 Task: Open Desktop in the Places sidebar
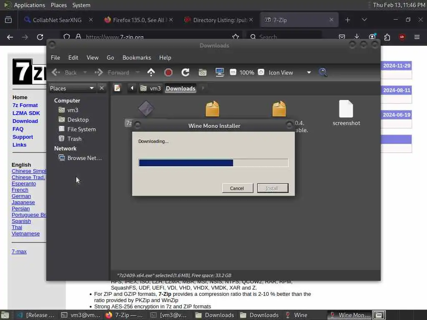[x=78, y=120]
